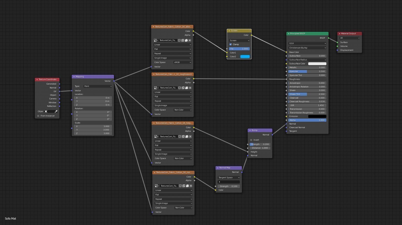
Task: Click new image icon in albedo node
Action: [x=183, y=40]
